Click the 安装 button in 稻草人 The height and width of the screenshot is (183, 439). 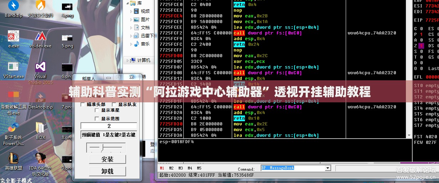[107, 159]
